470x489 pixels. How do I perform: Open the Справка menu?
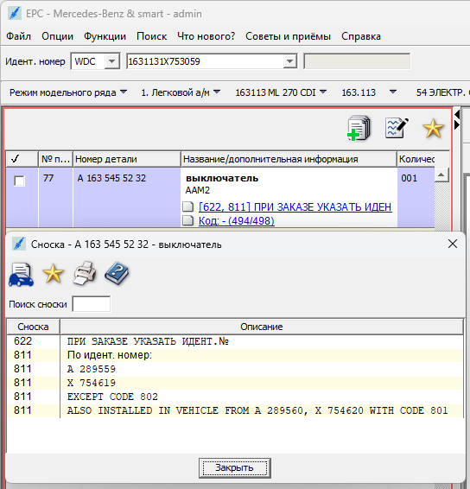tap(361, 36)
